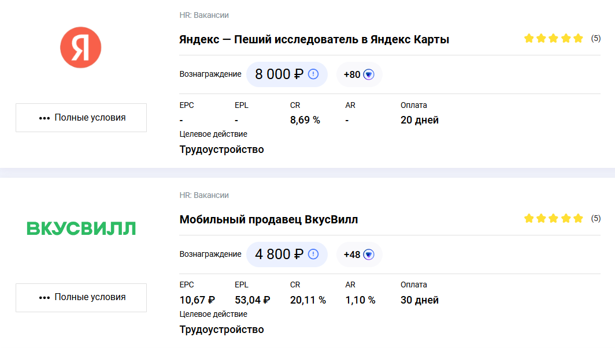Click Трудоустройство under the Yandex offer
This screenshot has width=615, height=348.
(x=221, y=149)
